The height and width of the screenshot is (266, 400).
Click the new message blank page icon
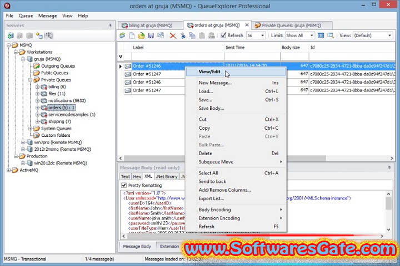(x=132, y=35)
